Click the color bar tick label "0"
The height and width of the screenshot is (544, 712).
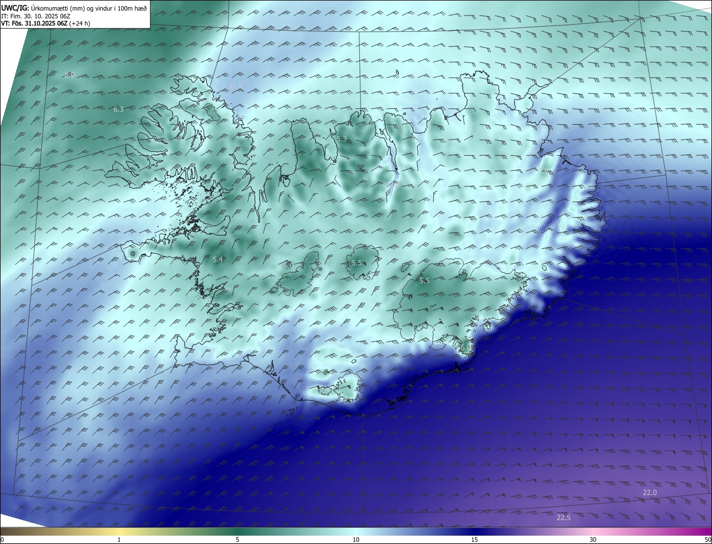point(2,540)
